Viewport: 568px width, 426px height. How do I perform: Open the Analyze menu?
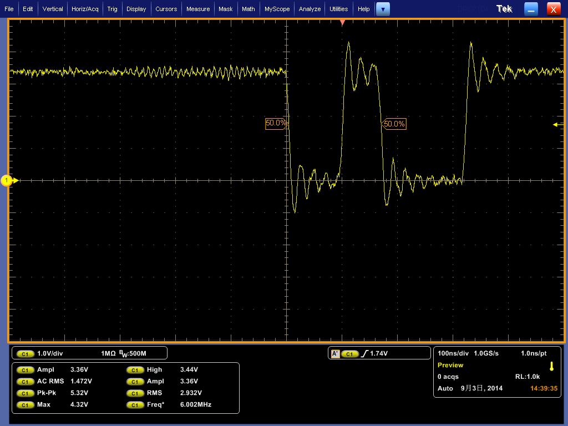310,9
